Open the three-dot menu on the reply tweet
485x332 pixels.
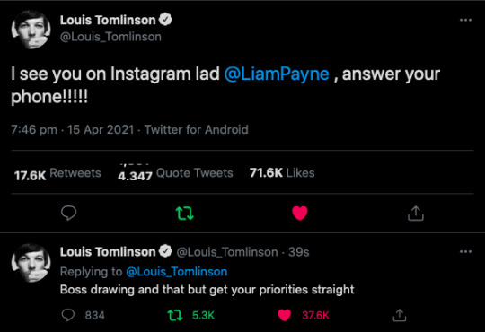pyautogui.click(x=465, y=251)
